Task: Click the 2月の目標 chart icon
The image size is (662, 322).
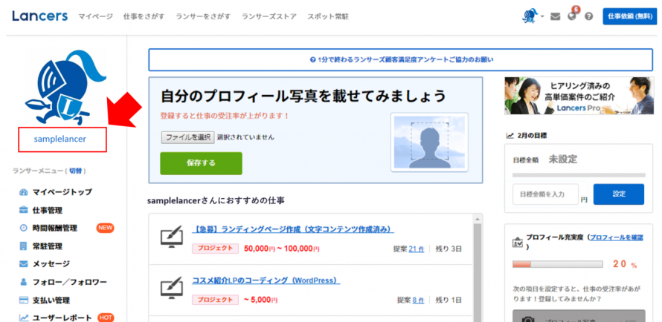Action: pos(510,136)
